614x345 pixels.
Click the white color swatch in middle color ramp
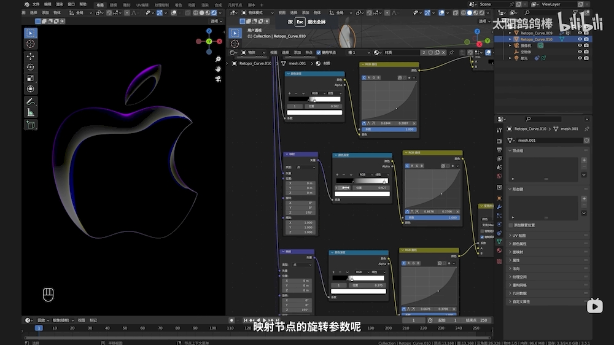click(x=362, y=194)
